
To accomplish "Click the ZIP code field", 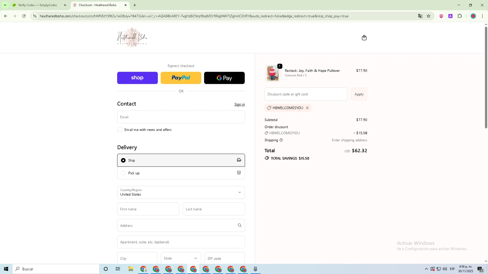I will [224, 258].
